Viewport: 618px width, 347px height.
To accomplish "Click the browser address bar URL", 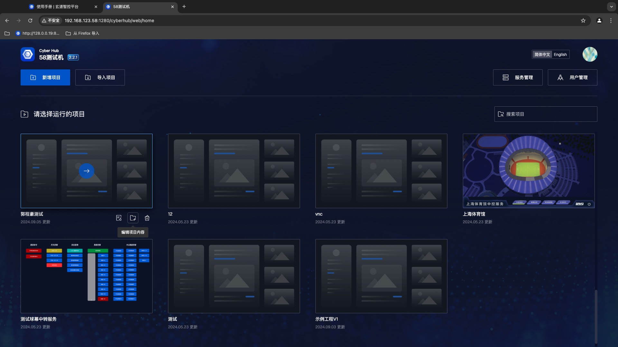I will (109, 21).
